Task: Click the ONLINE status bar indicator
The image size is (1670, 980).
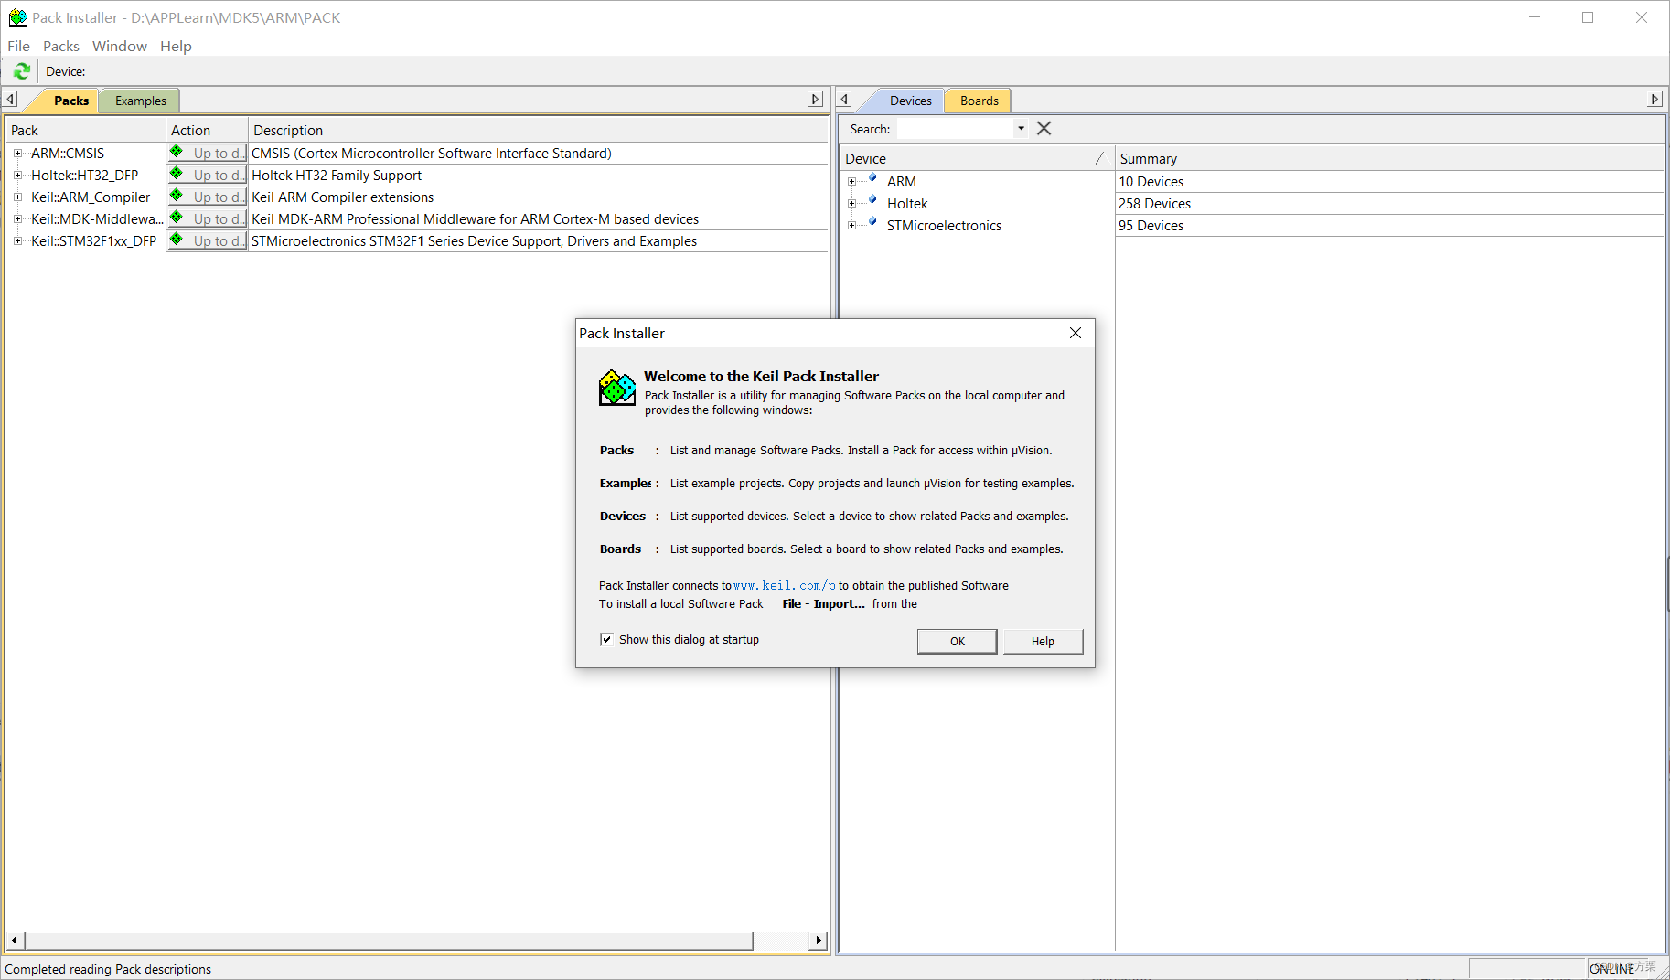Action: (x=1612, y=969)
